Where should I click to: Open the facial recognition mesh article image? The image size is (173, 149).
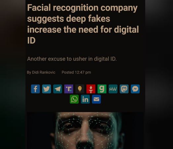85,131
